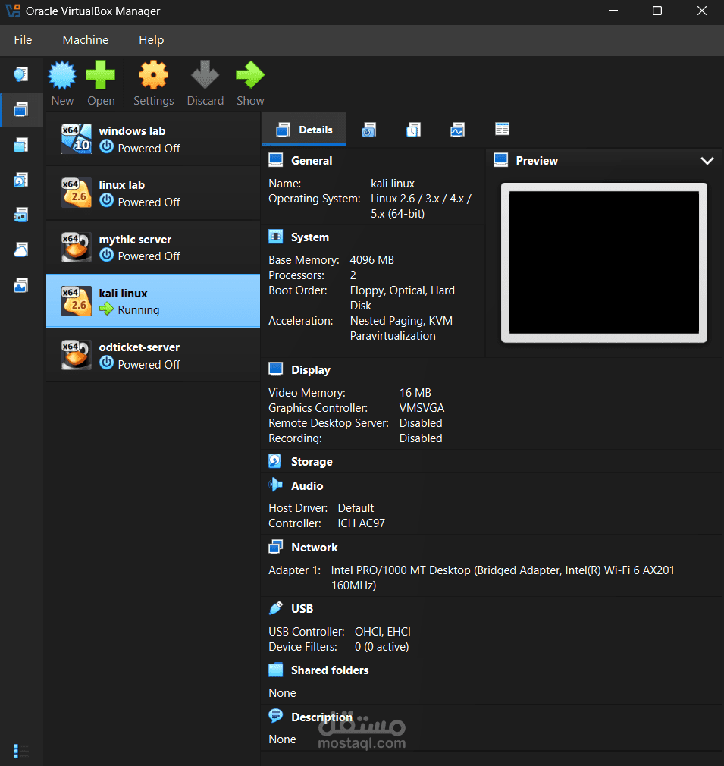Viewport: 724px width, 766px height.
Task: Click the Discard toolbar button
Action: 205,83
